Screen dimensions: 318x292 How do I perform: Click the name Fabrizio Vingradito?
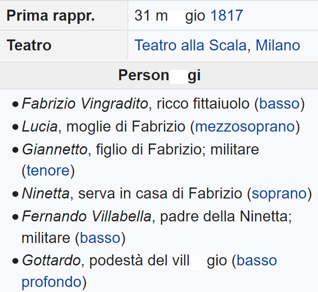click(x=86, y=104)
